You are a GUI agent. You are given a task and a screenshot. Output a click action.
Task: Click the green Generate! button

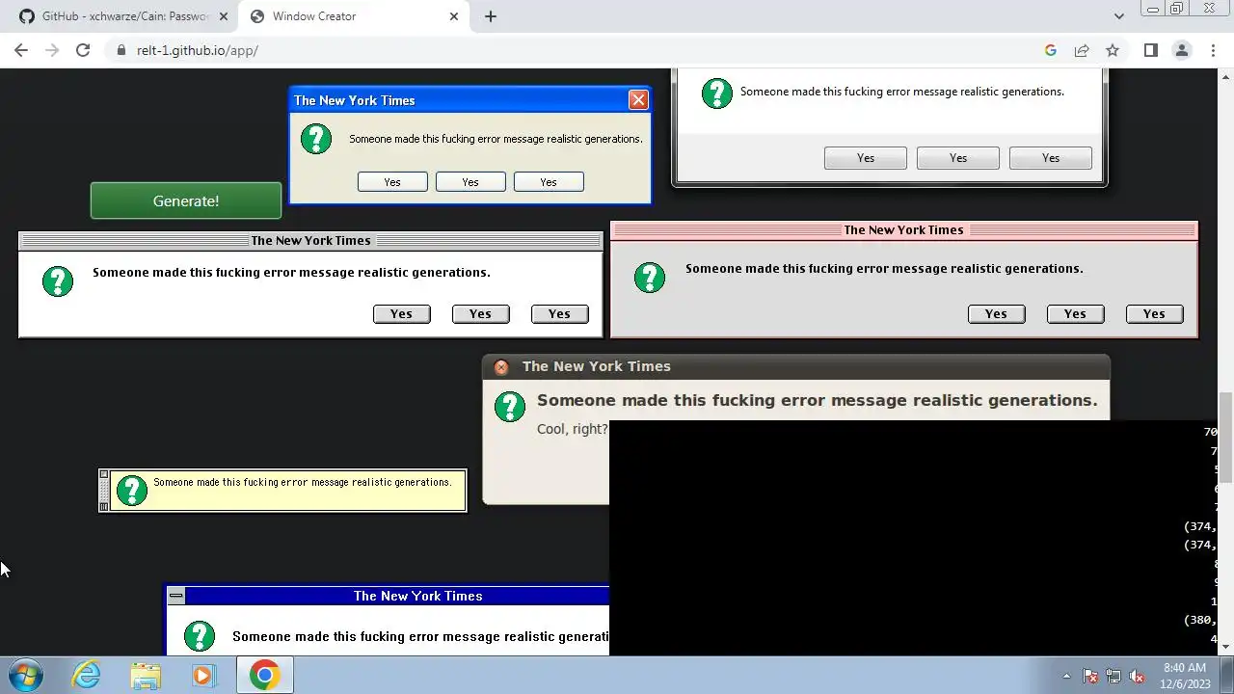click(x=186, y=200)
